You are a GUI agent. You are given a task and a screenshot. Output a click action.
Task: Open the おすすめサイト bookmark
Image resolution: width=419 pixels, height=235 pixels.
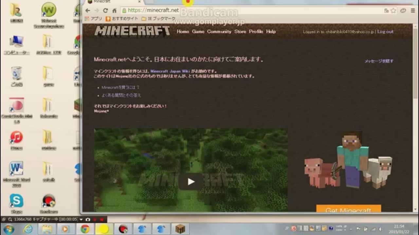coord(122,19)
